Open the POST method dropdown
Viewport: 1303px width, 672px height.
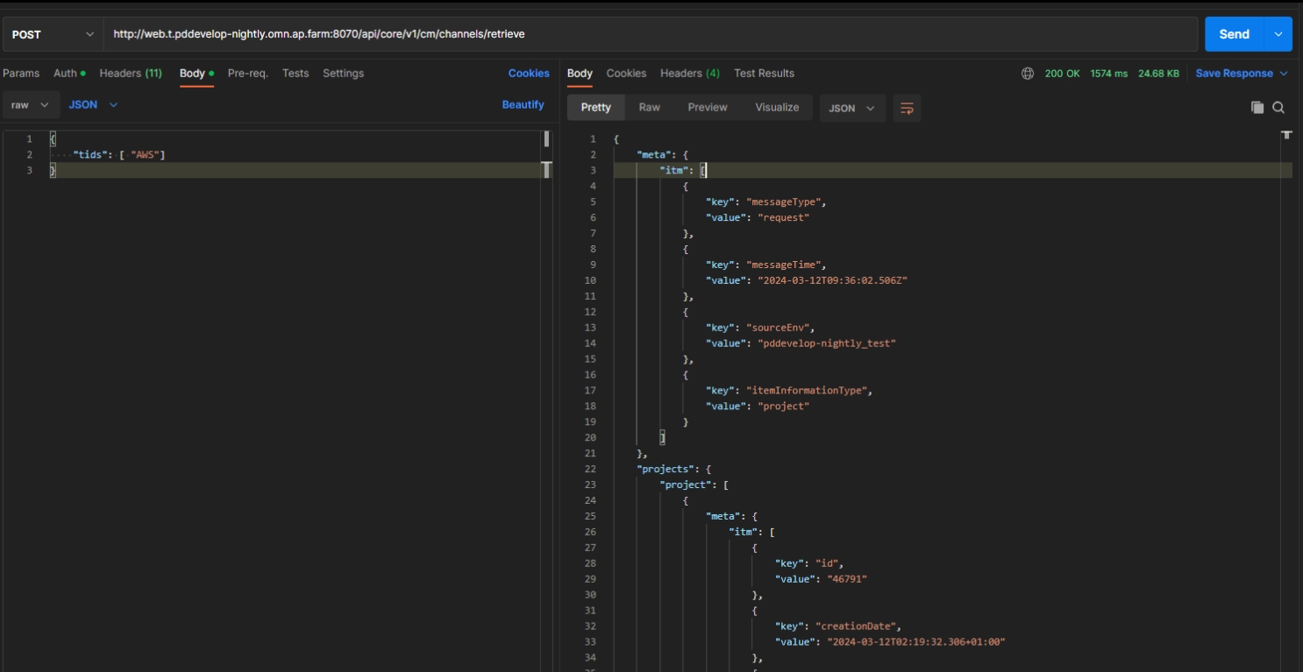52,34
